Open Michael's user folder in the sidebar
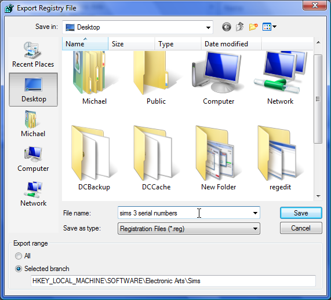Screen dimensions: 331x300 click(33, 124)
